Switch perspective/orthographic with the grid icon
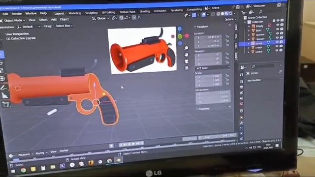The height and width of the screenshot is (177, 315). 187,68
